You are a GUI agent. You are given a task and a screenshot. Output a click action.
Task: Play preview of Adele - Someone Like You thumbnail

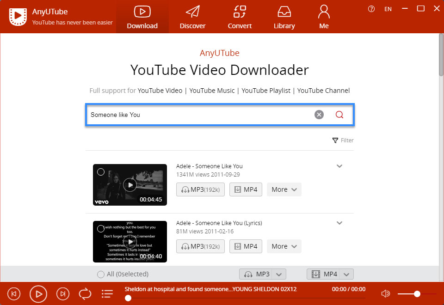pyautogui.click(x=130, y=185)
